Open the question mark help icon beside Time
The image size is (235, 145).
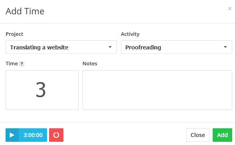(x=22, y=64)
